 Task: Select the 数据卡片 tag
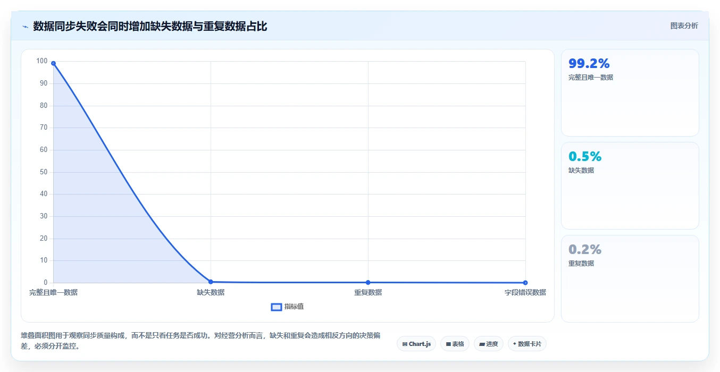[x=527, y=344]
